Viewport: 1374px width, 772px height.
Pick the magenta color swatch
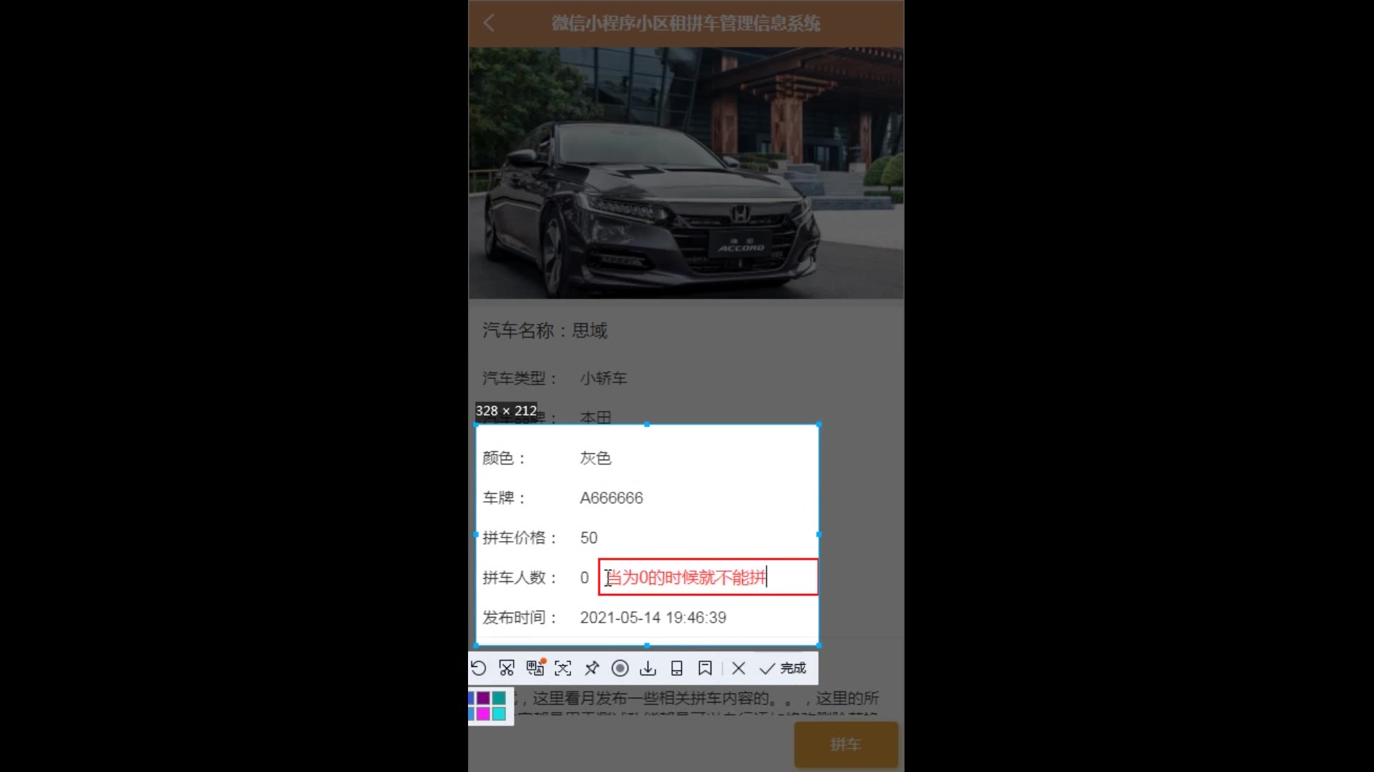[483, 713]
